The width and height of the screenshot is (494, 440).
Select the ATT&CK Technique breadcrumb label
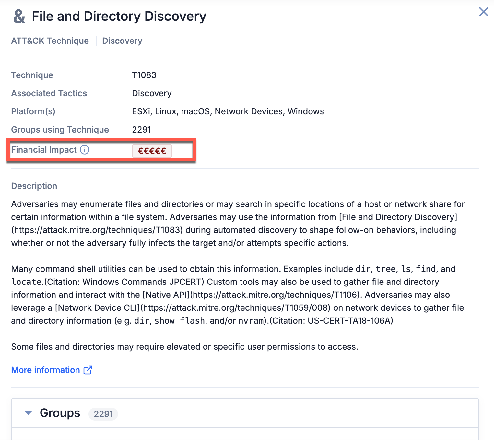(x=50, y=41)
